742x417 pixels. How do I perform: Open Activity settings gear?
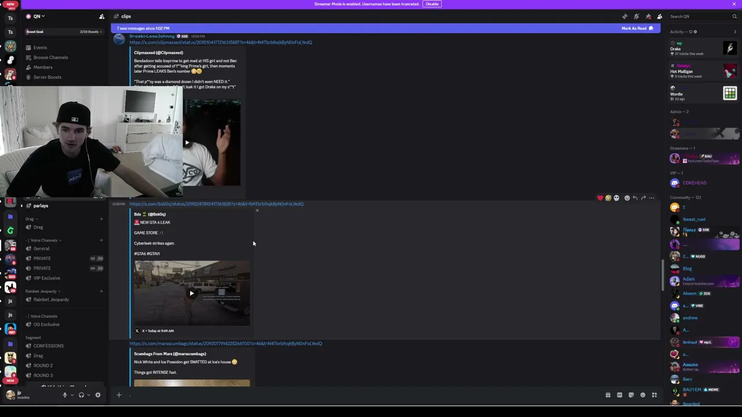[x=696, y=32]
